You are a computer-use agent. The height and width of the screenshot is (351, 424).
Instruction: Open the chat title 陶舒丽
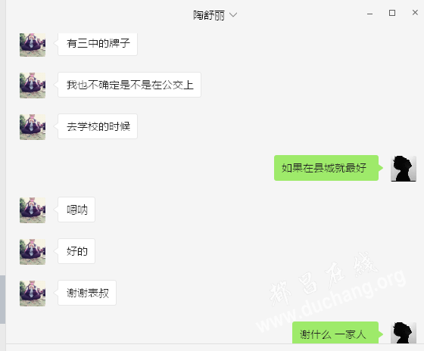click(x=209, y=15)
